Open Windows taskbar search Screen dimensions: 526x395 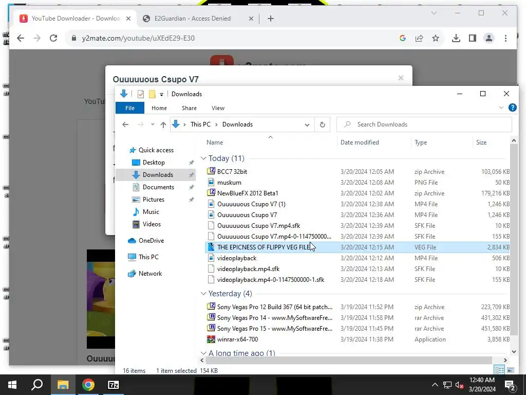[37, 385]
